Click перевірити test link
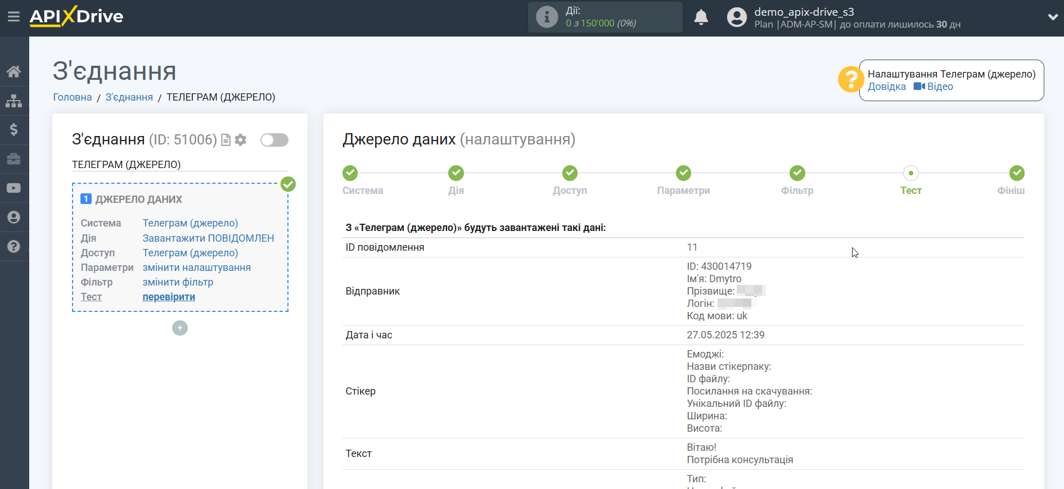The width and height of the screenshot is (1064, 489). click(x=169, y=297)
